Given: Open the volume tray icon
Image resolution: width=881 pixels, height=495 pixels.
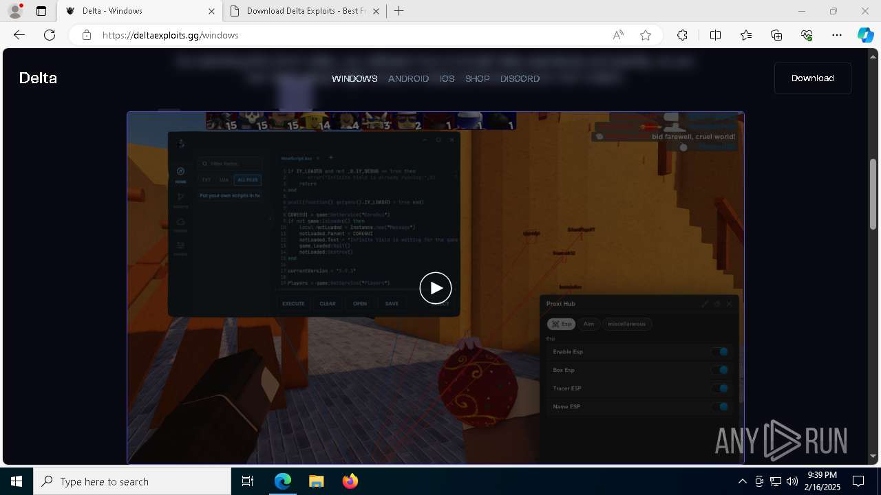Looking at the screenshot, I should tap(792, 481).
